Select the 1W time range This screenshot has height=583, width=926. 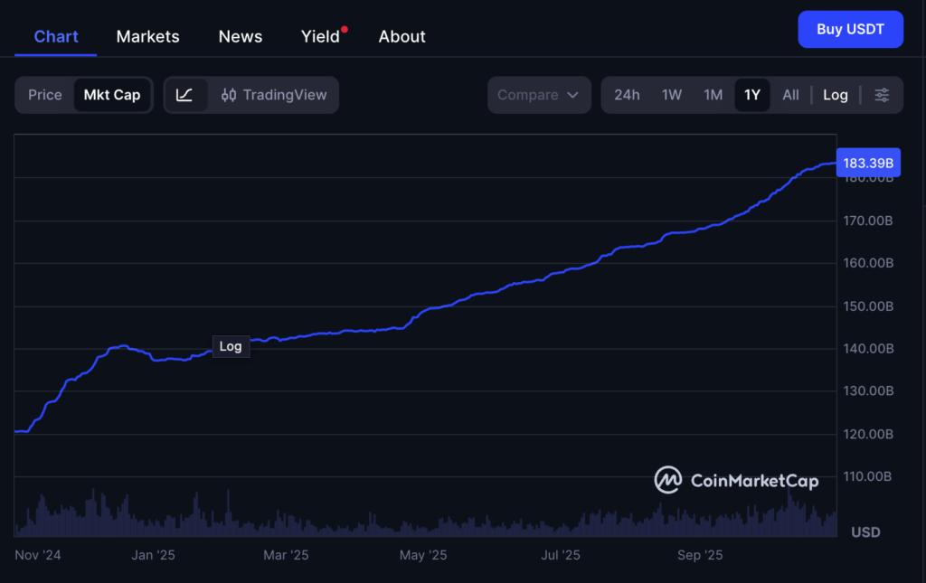pyautogui.click(x=671, y=94)
